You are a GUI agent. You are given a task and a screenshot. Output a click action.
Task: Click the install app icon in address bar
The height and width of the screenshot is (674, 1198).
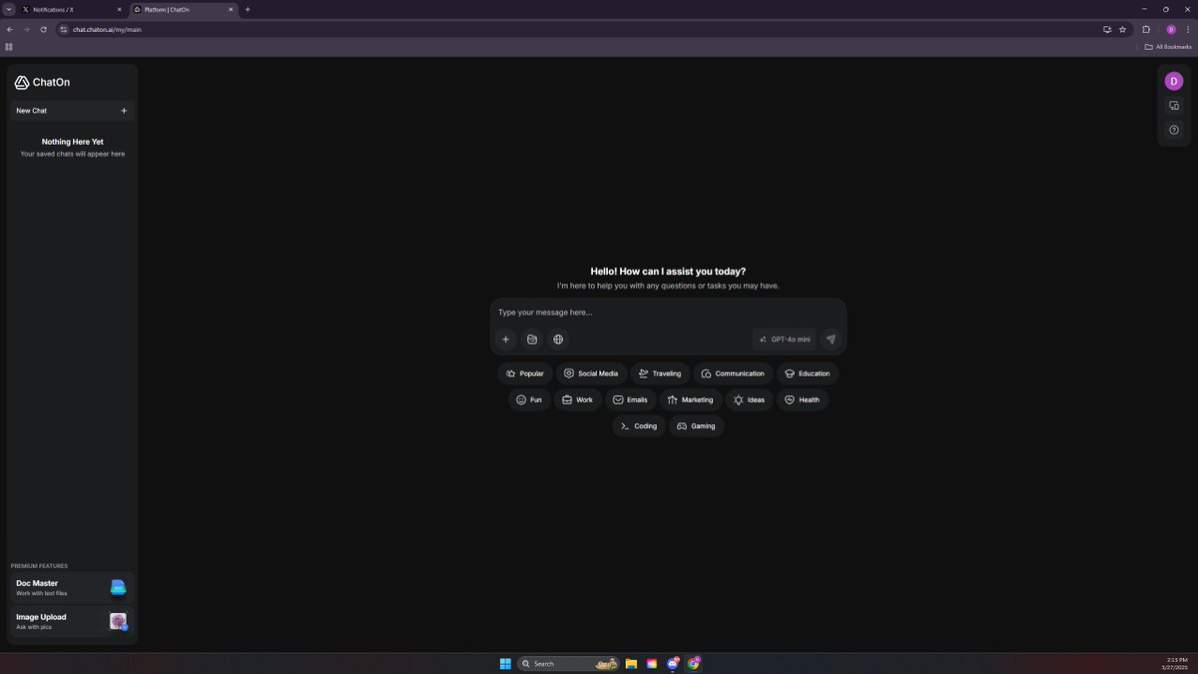pos(1107,29)
